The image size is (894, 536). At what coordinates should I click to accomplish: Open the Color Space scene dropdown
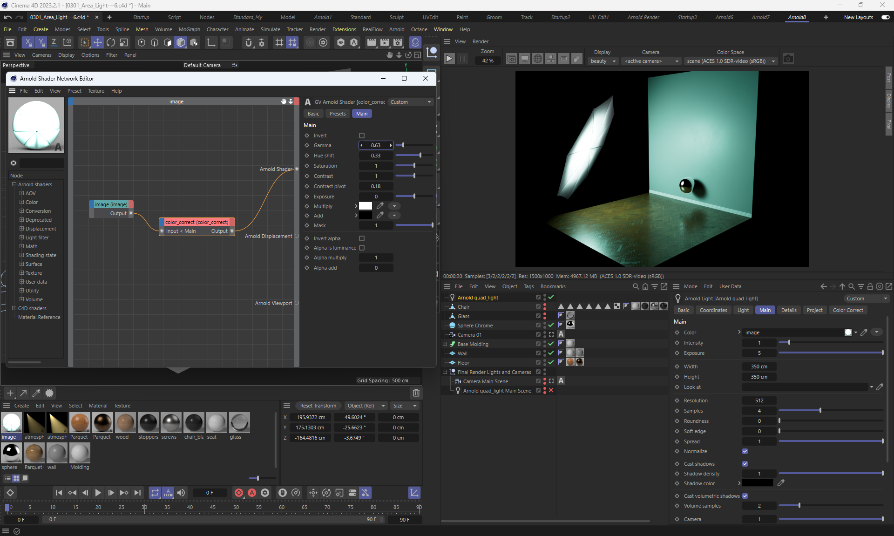[x=731, y=61]
